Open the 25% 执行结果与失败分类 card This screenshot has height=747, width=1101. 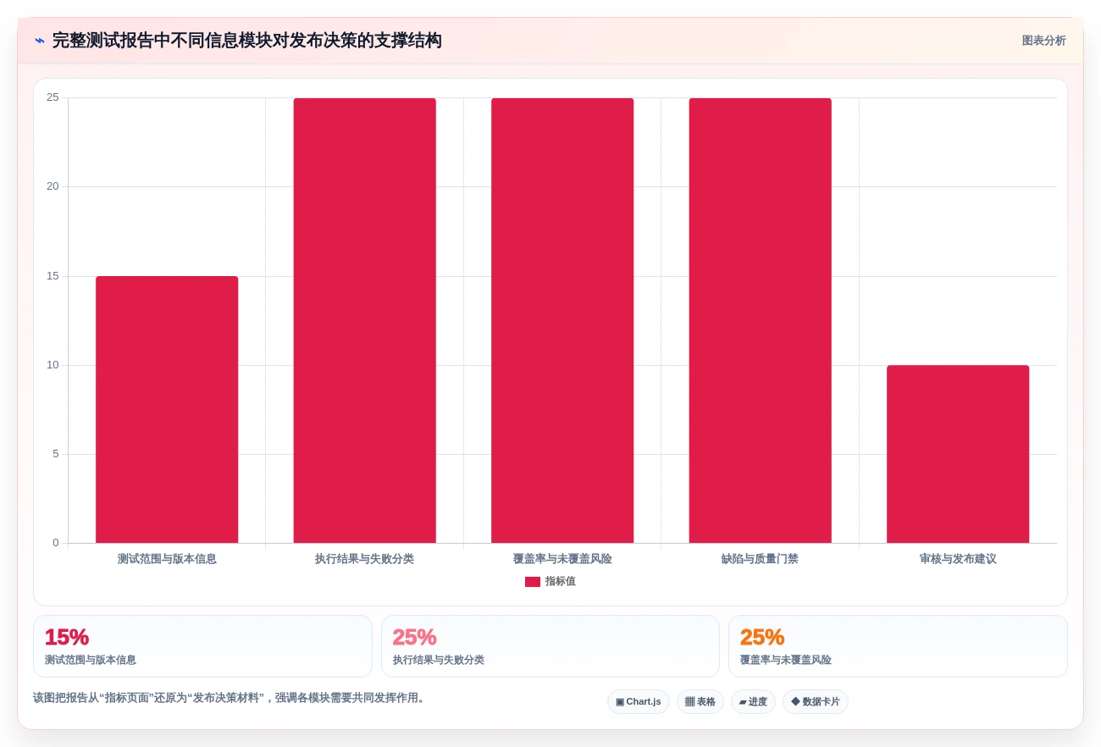click(550, 646)
